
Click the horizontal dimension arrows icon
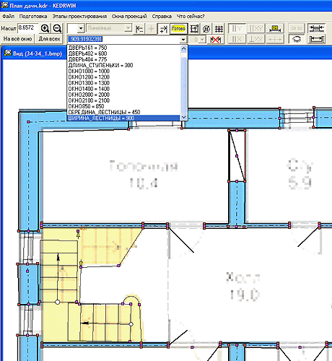317,39
